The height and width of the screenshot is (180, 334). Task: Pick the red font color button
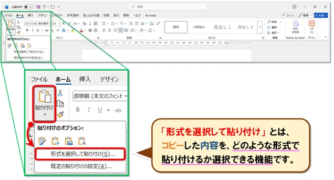click(82, 31)
